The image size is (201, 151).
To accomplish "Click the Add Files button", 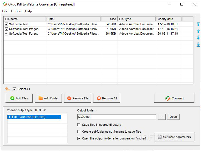I will 19,98.
